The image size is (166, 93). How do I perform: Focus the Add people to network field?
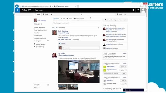pos(112,73)
